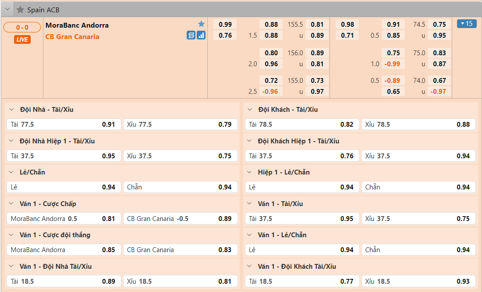Favorite the Spain ACB league star
This screenshot has height=292, width=482.
tap(20, 10)
